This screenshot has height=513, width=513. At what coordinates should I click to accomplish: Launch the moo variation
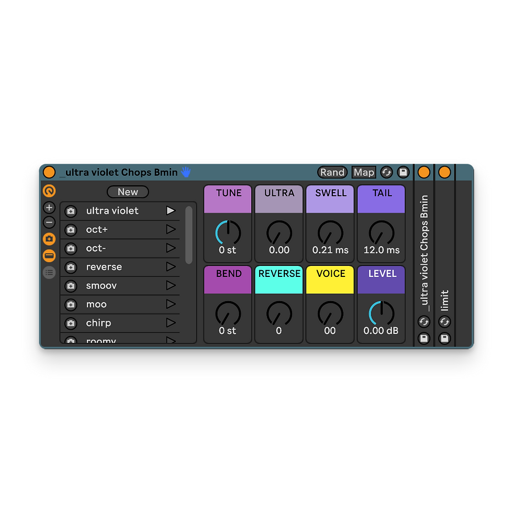pos(171,304)
